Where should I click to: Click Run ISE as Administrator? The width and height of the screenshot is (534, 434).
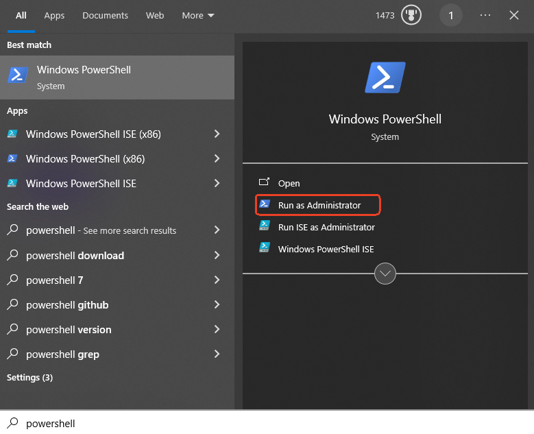[326, 227]
